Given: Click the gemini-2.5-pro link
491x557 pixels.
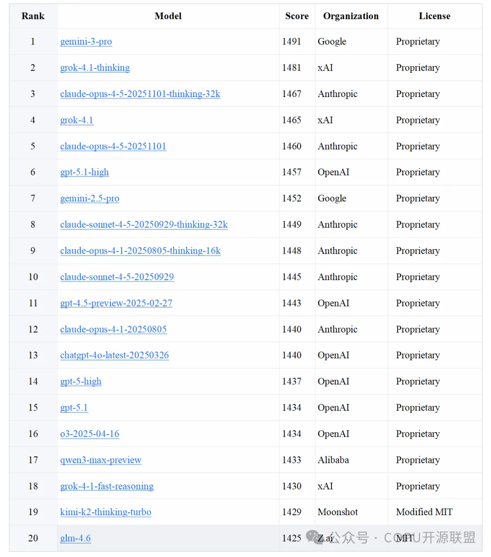Looking at the screenshot, I should [90, 199].
